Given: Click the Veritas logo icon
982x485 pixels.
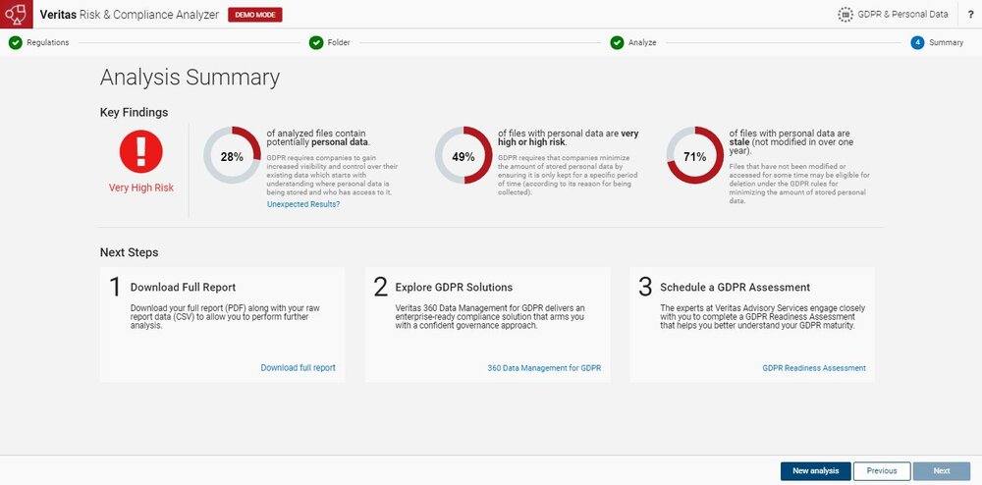Looking at the screenshot, I should pos(15,14).
